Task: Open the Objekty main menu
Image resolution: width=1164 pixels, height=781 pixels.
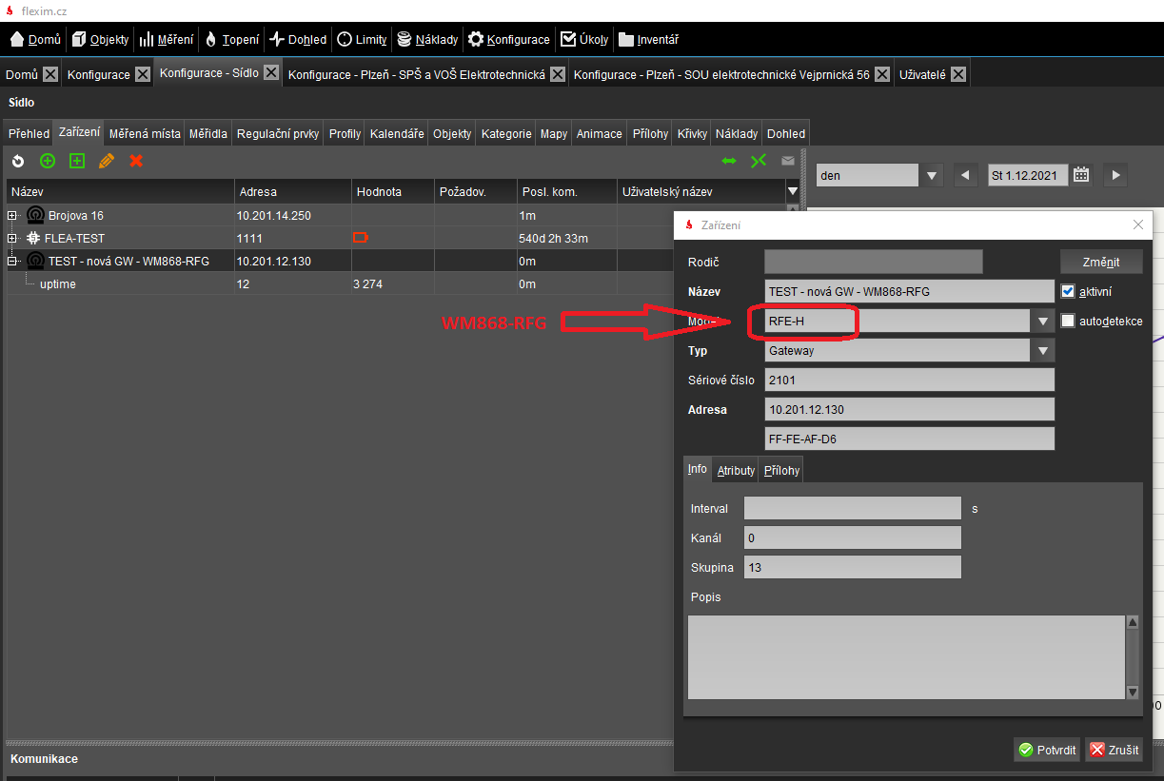Action: click(x=100, y=40)
